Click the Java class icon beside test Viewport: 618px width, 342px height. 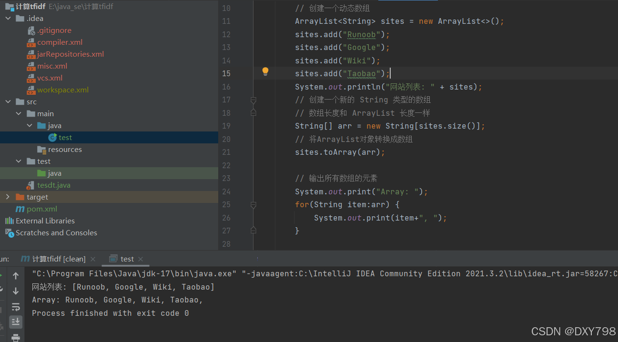point(53,137)
